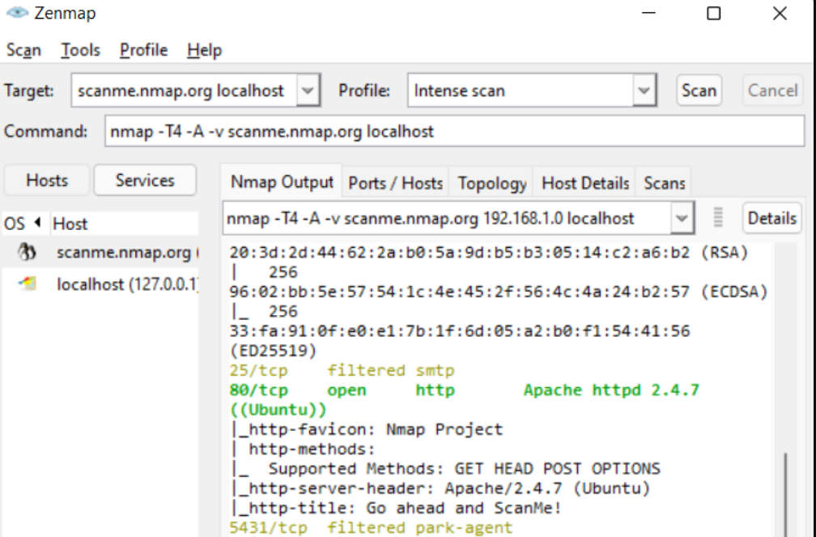The height and width of the screenshot is (537, 816).
Task: Show the Services list
Action: click(145, 181)
